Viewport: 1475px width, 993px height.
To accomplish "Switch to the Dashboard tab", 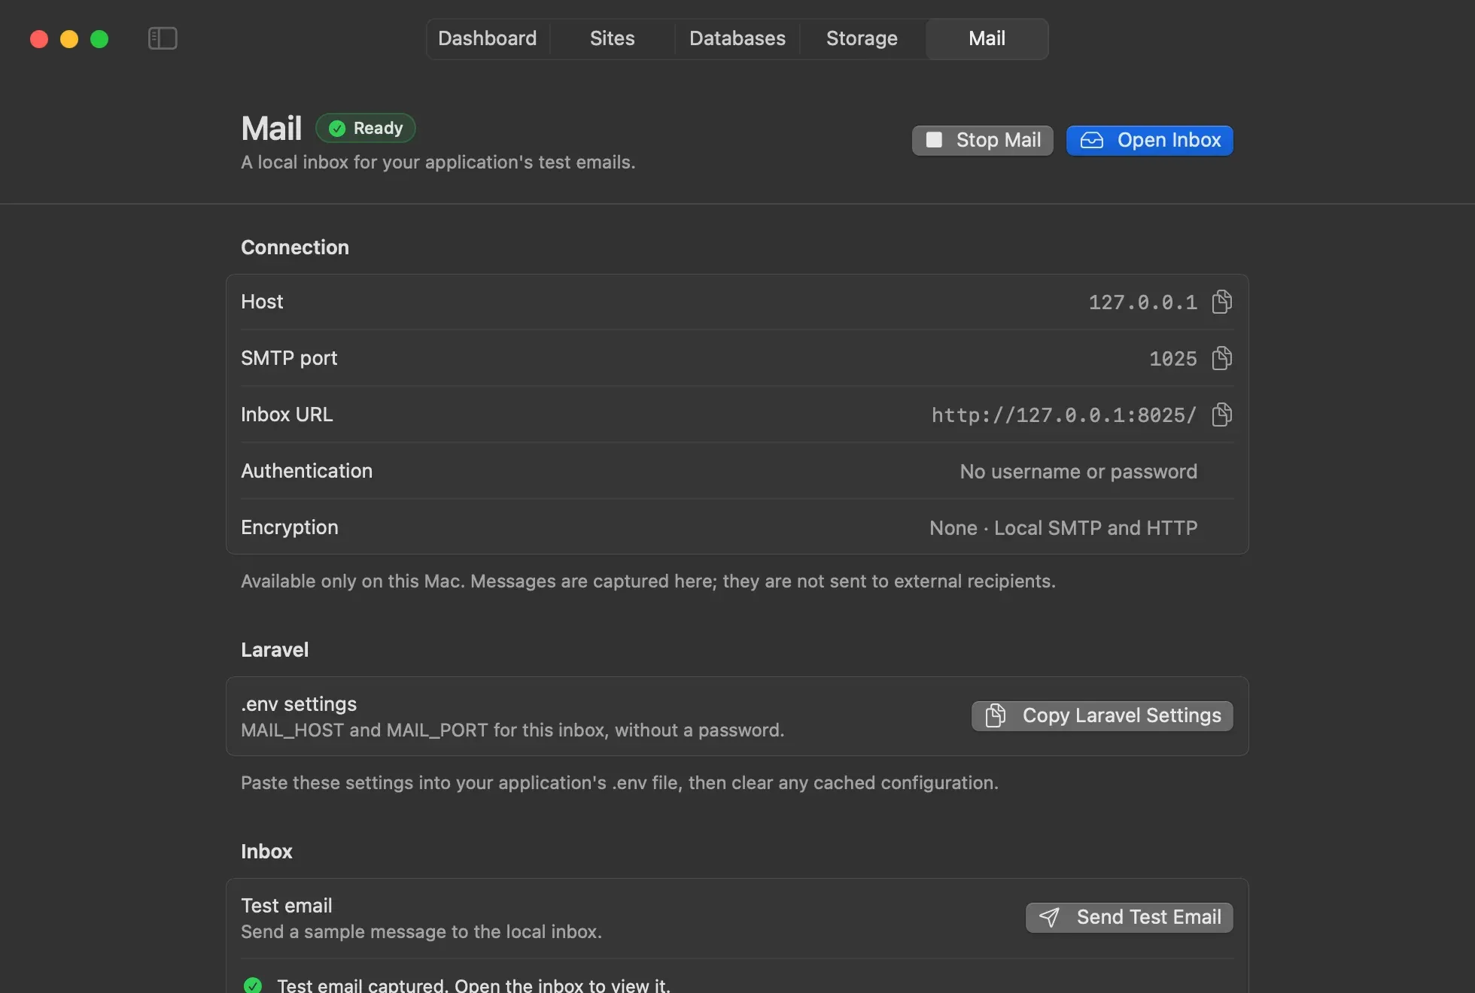I will (x=488, y=38).
